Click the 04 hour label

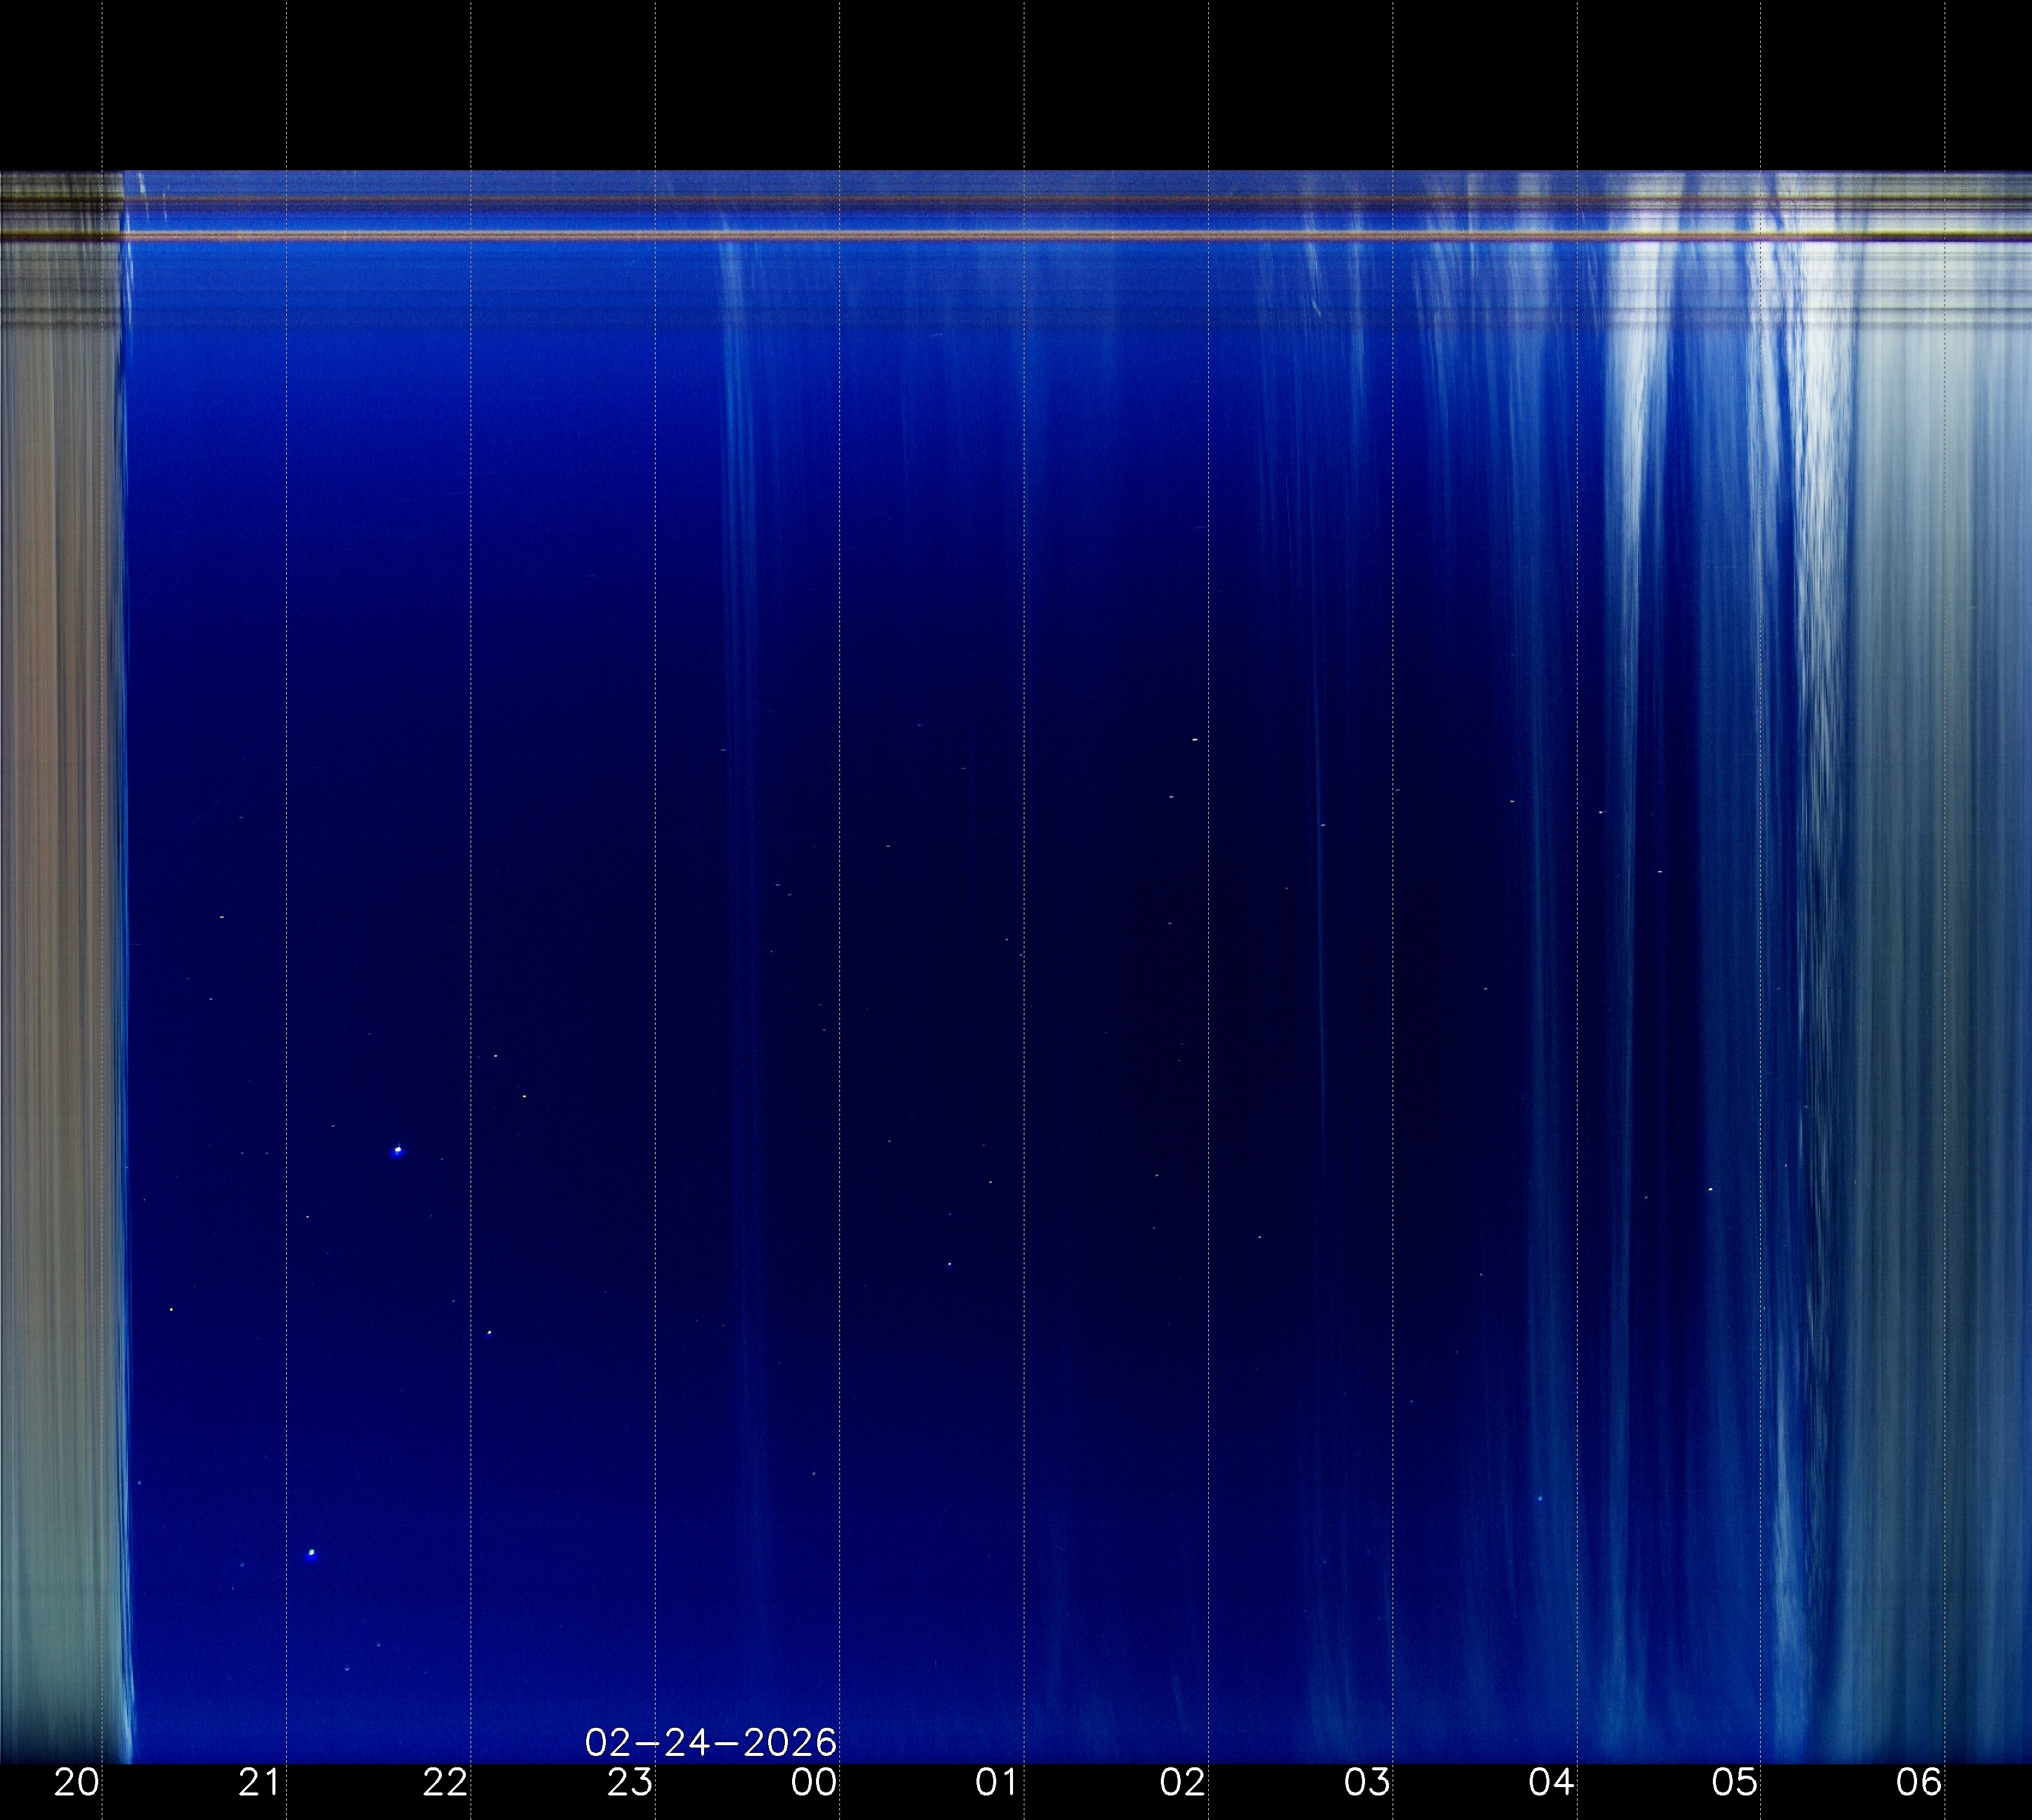pyautogui.click(x=1551, y=1782)
